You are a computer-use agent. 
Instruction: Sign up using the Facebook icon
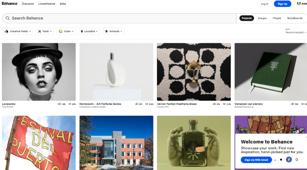(289, 160)
